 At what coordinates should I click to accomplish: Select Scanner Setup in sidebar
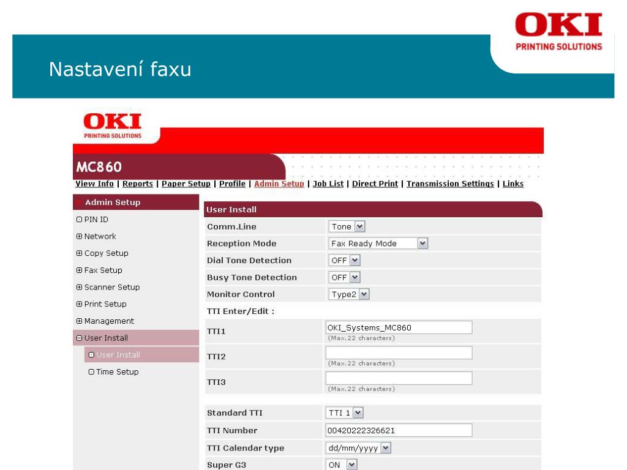click(x=112, y=287)
